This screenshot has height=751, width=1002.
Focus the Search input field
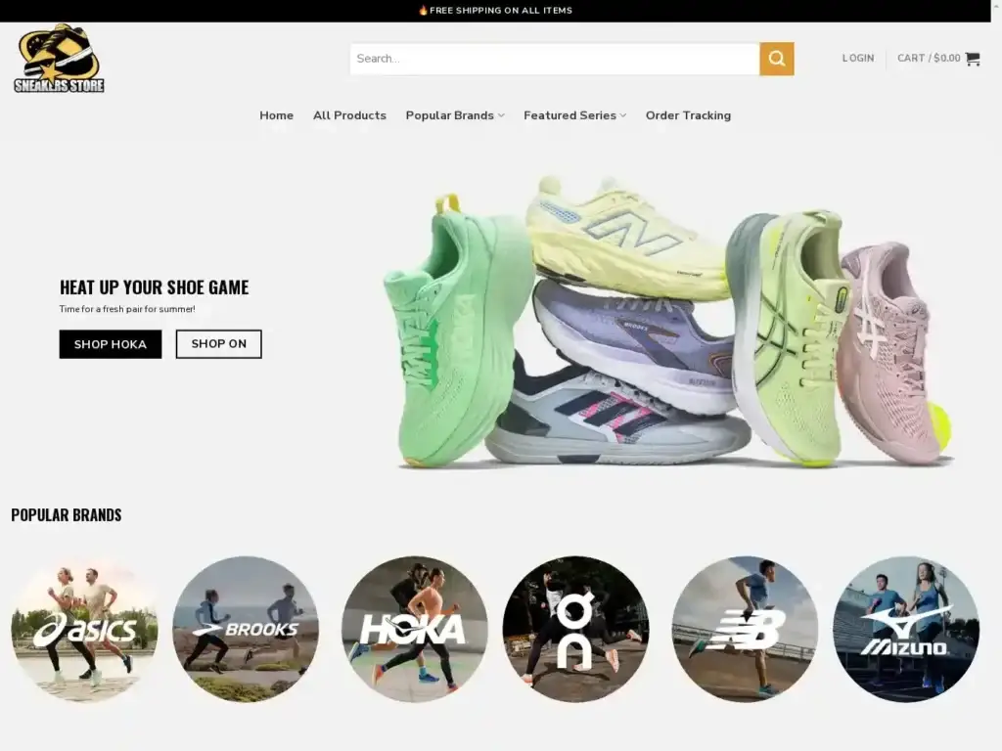point(554,59)
